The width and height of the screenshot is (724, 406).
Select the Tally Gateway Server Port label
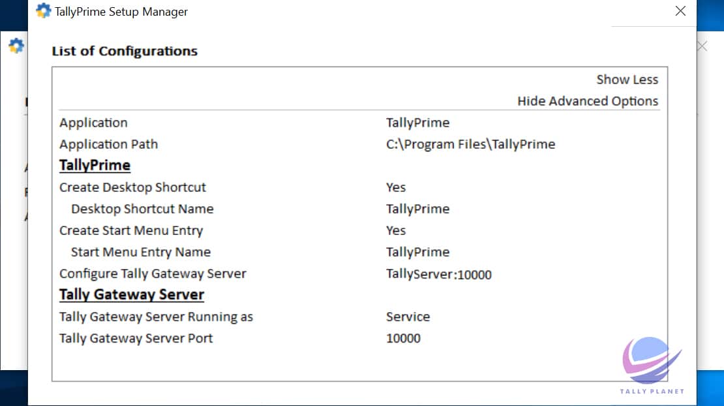[x=136, y=339]
